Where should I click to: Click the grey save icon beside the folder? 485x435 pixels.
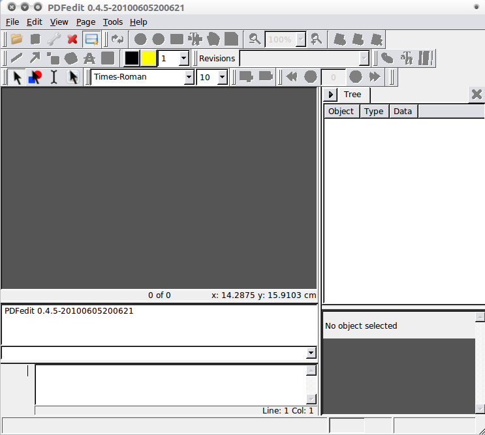tap(35, 39)
